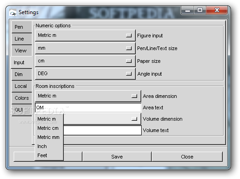
Task: Click the Close button at bottom
Action: [187, 157]
